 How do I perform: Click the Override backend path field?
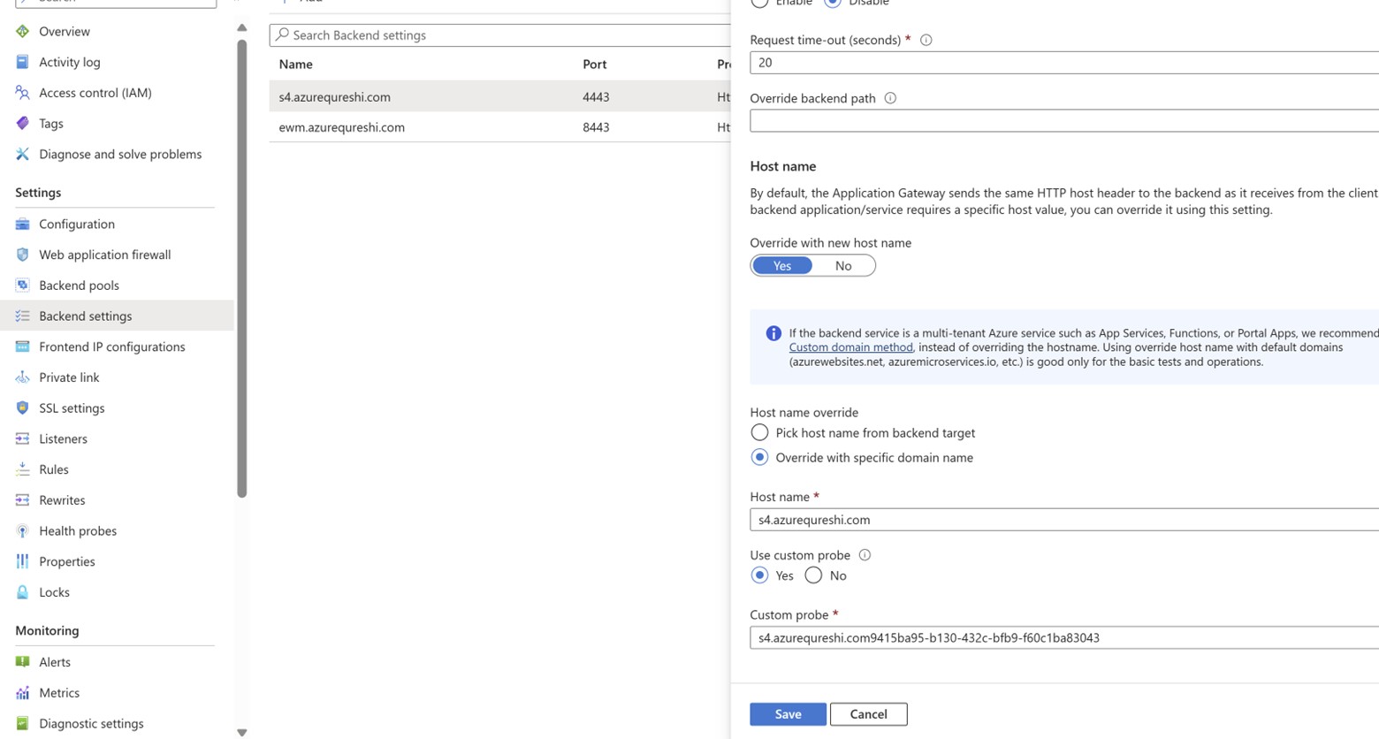[x=1064, y=121]
